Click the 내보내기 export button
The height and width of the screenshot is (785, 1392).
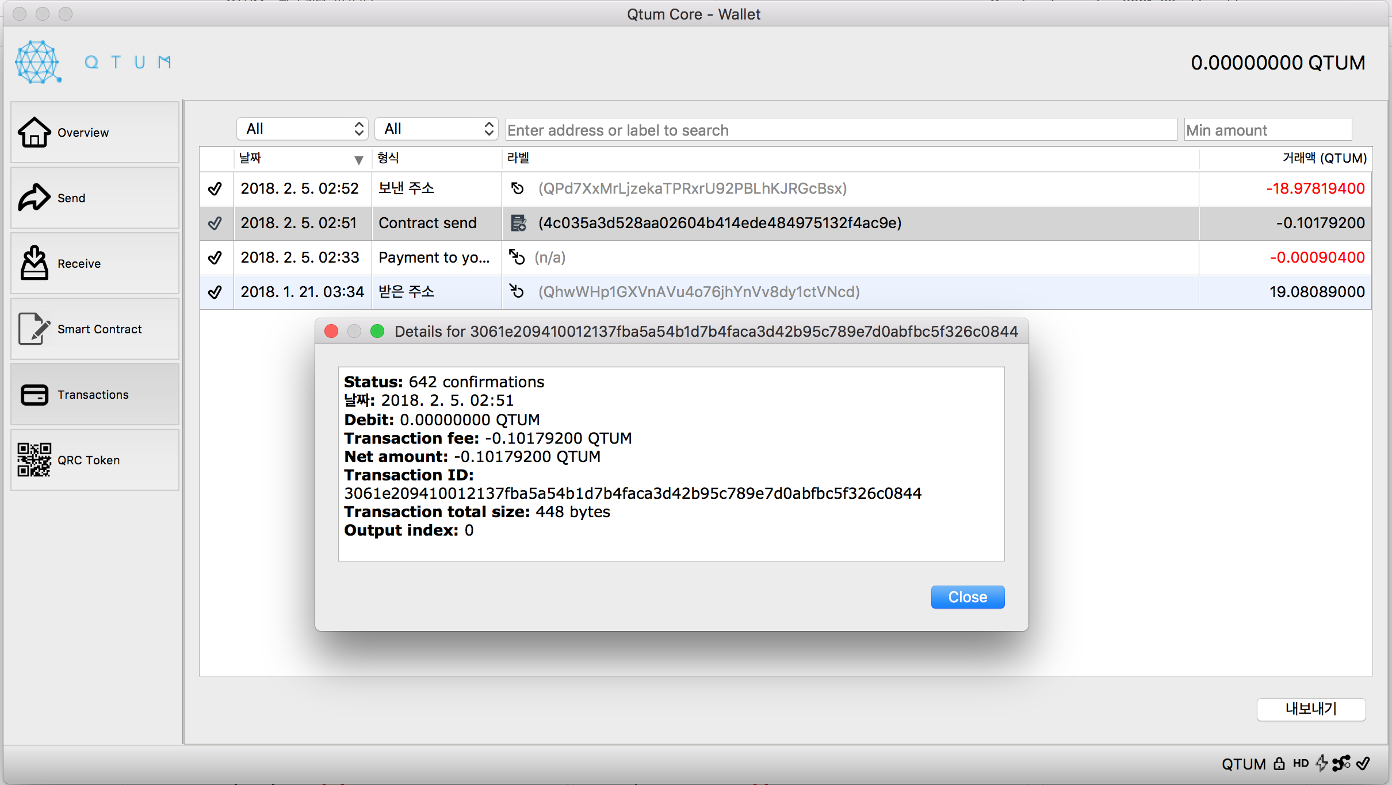[x=1311, y=709]
